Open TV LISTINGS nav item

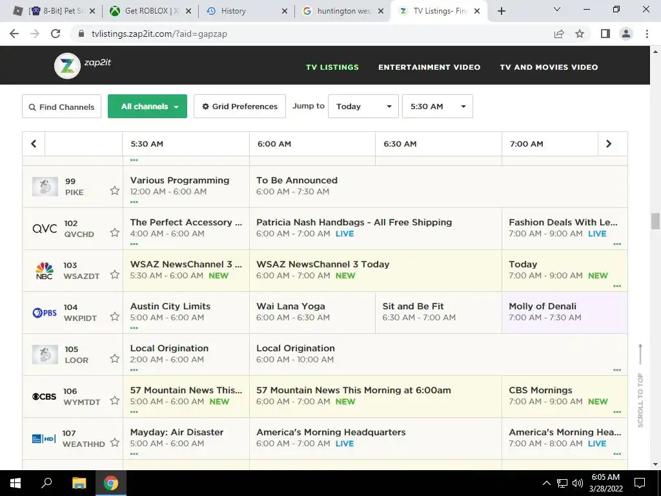332,67
